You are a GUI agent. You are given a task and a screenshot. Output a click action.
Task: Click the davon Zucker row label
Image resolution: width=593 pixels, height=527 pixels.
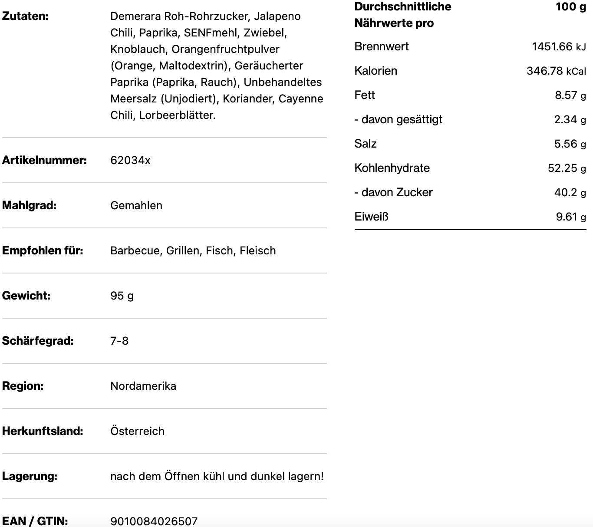click(x=393, y=192)
